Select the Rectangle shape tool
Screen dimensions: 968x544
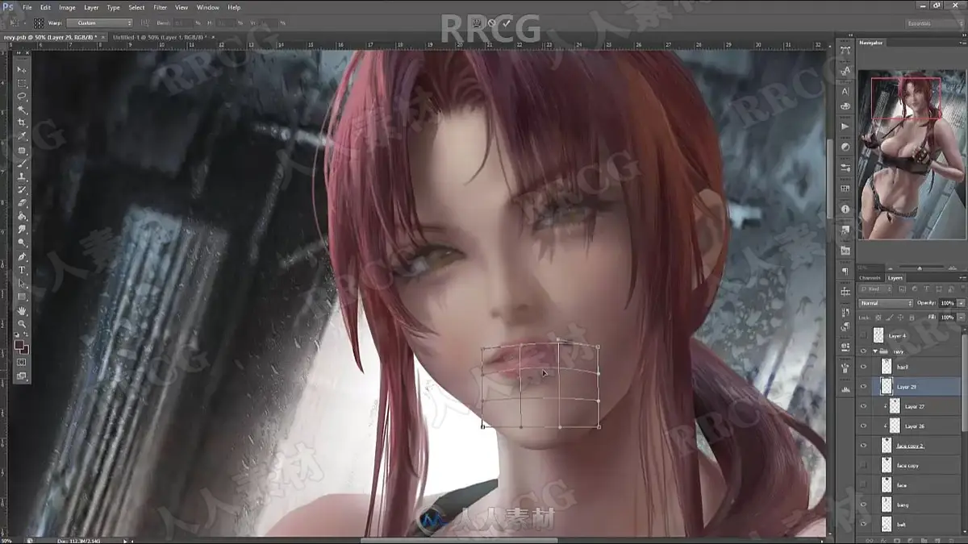tap(22, 297)
